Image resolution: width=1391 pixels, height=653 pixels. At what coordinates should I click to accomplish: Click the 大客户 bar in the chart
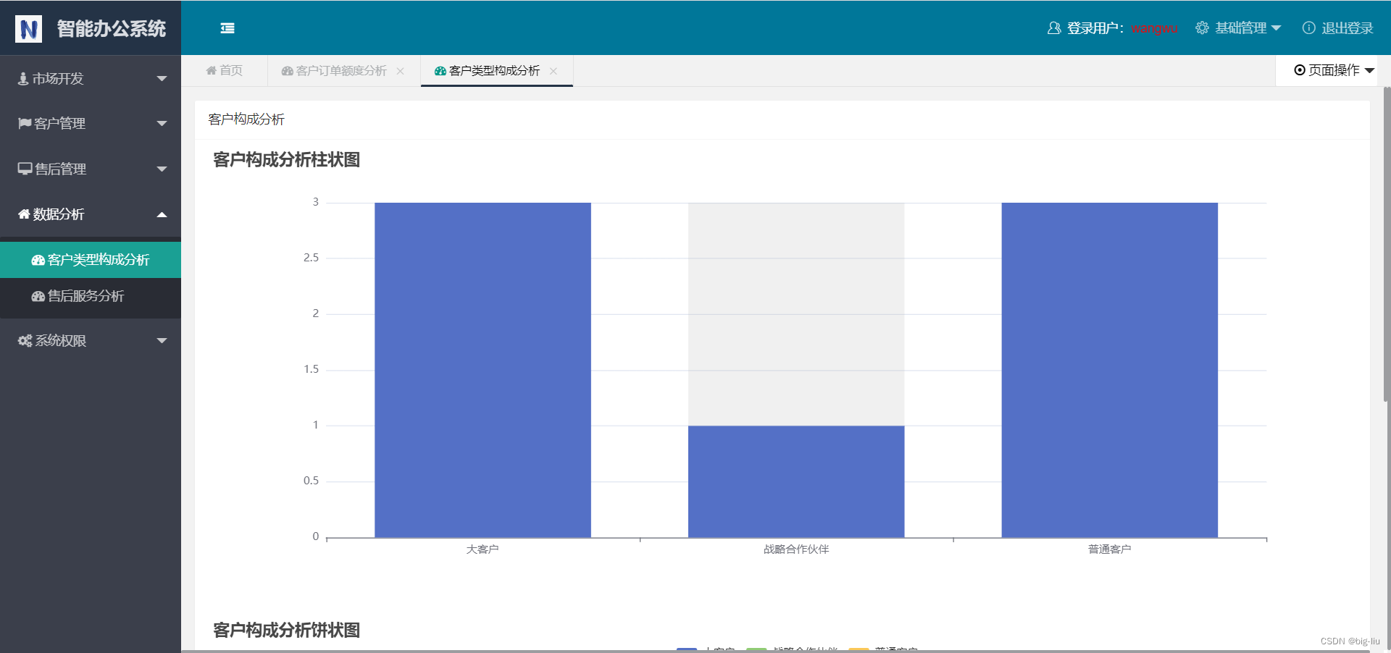pyautogui.click(x=483, y=370)
